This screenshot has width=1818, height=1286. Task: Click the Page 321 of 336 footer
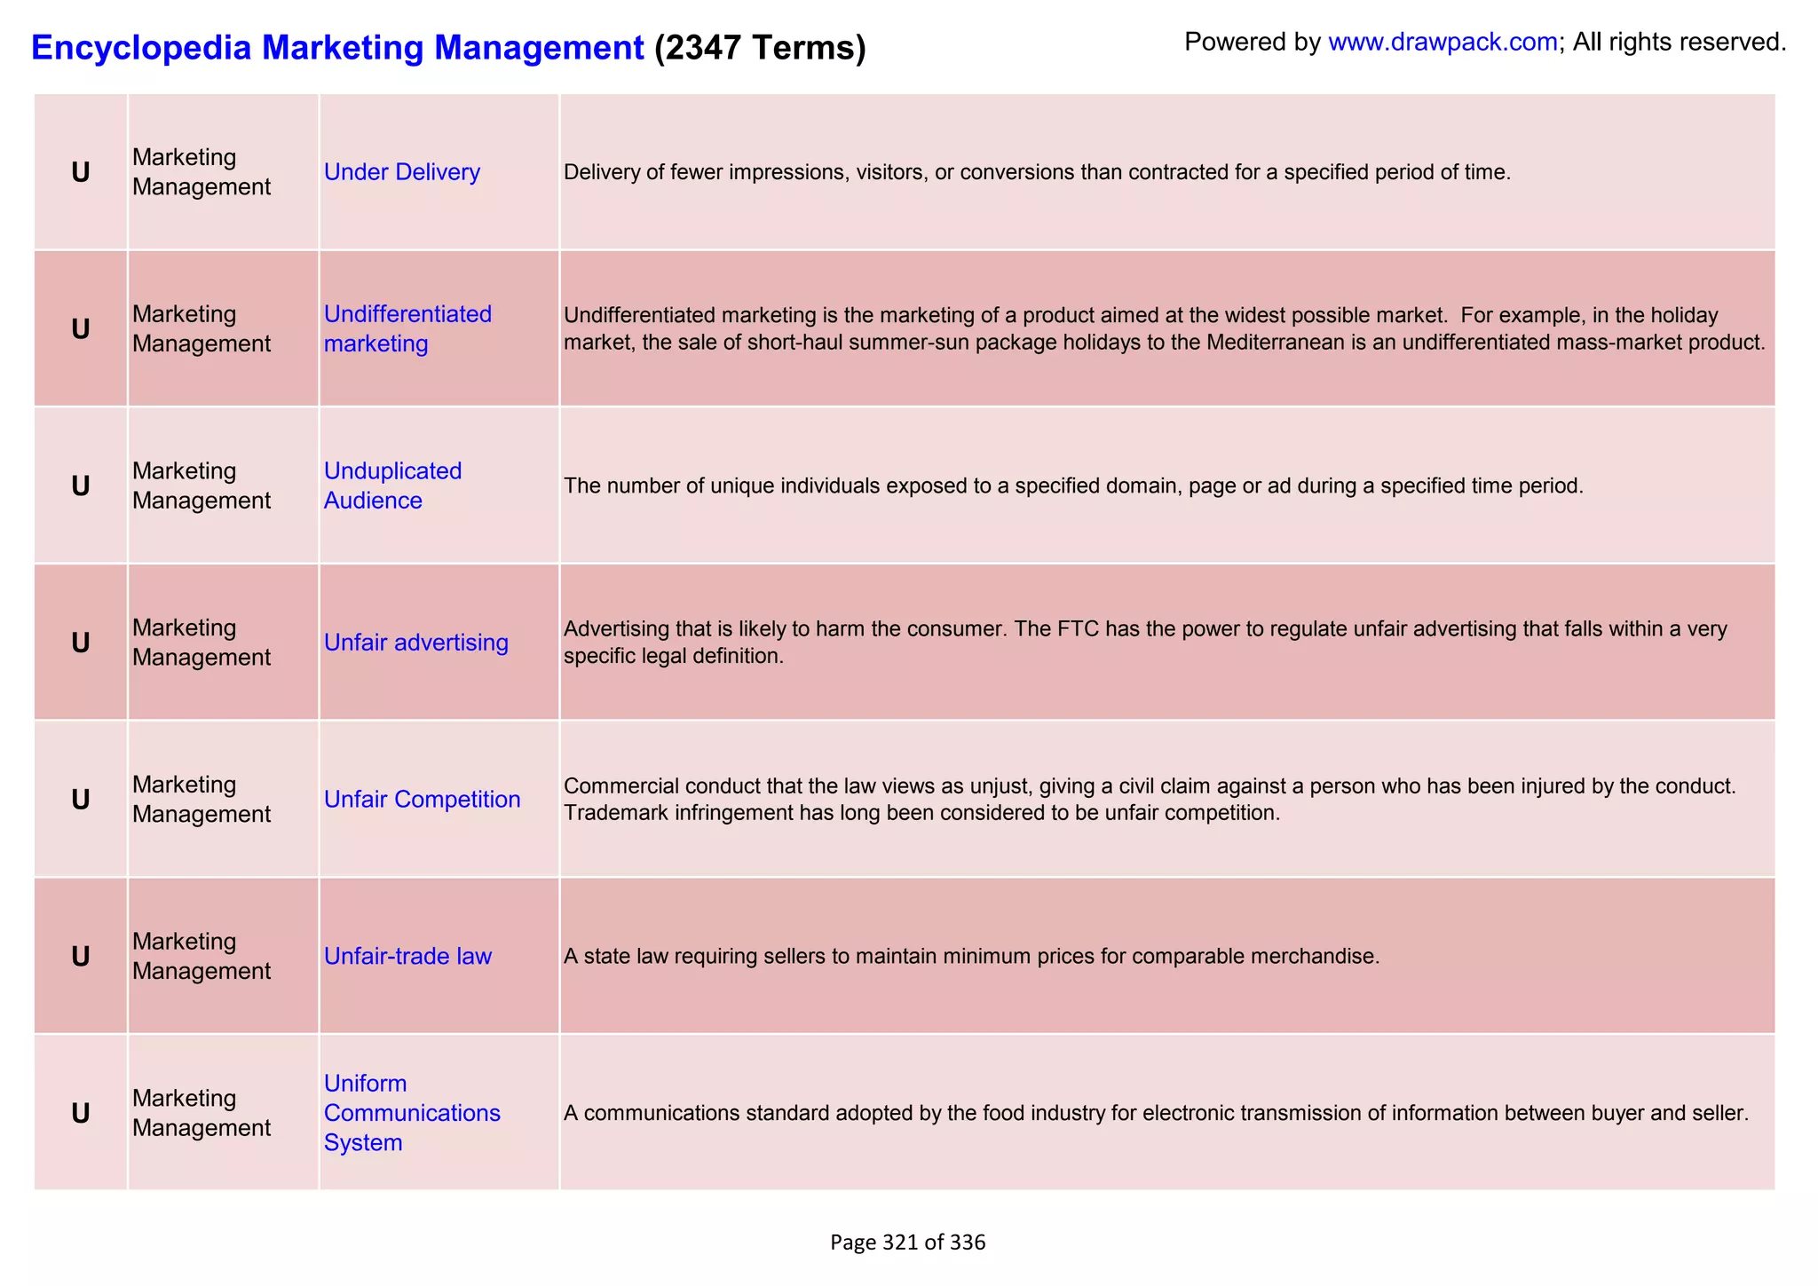click(908, 1243)
